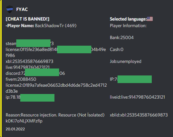The width and height of the screenshot is (173, 137).
Task: Click the green redaction over license hash
Action: (74, 49)
